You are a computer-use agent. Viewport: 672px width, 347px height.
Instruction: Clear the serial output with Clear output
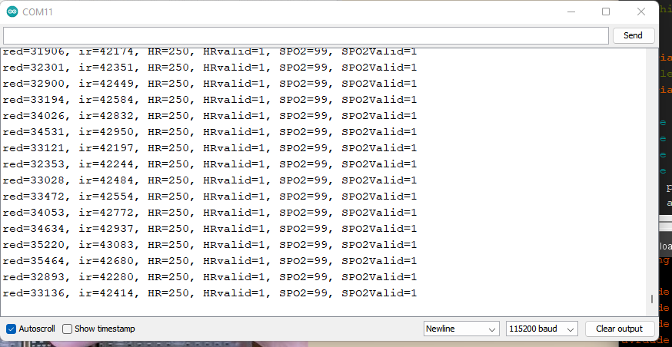[x=619, y=329]
